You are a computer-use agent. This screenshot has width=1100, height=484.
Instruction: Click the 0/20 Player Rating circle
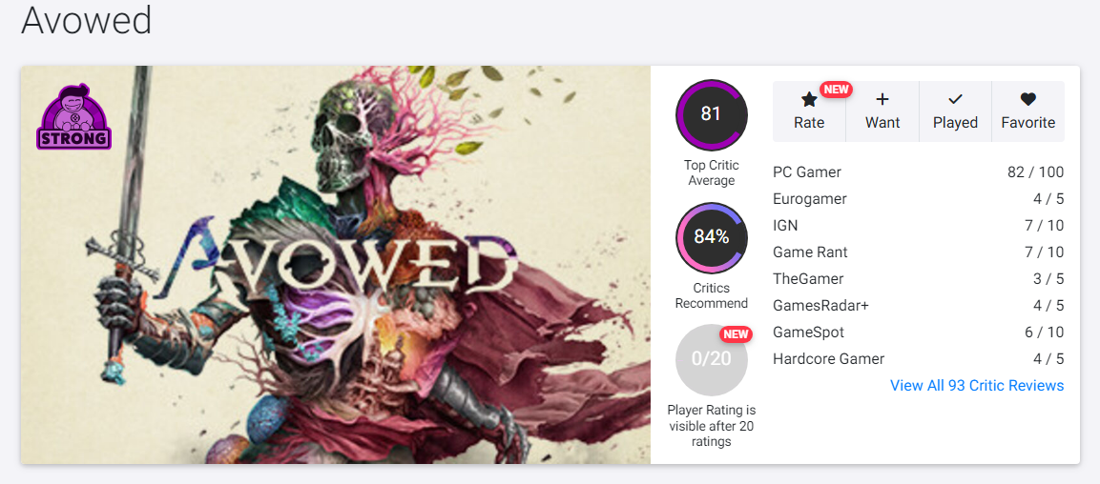pyautogui.click(x=711, y=359)
